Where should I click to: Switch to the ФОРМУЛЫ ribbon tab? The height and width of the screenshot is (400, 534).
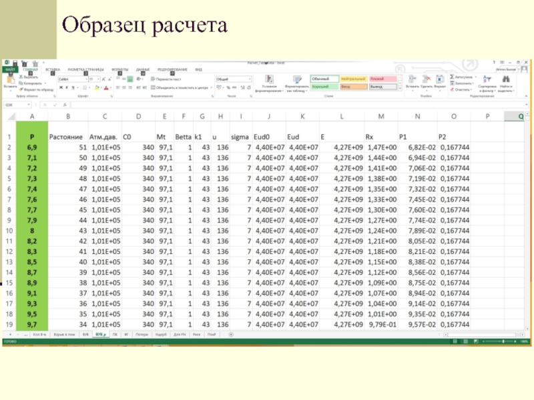point(120,69)
